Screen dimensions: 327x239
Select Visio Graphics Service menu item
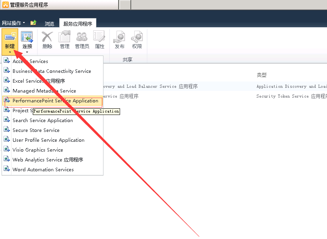point(53,150)
